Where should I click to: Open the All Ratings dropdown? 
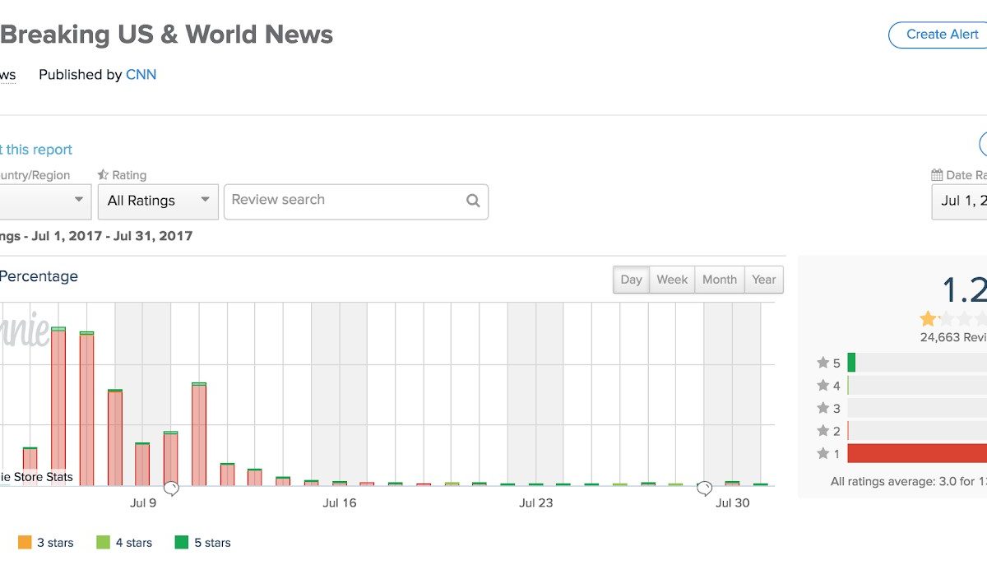158,201
